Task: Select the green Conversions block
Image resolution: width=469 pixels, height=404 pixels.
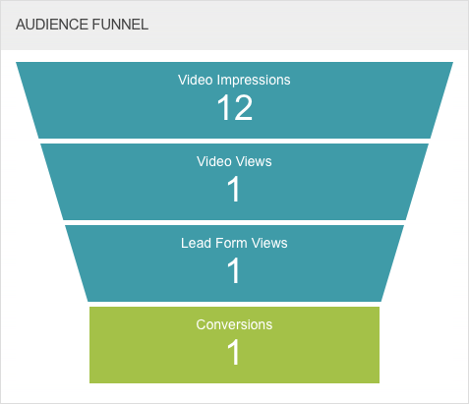Action: click(234, 345)
